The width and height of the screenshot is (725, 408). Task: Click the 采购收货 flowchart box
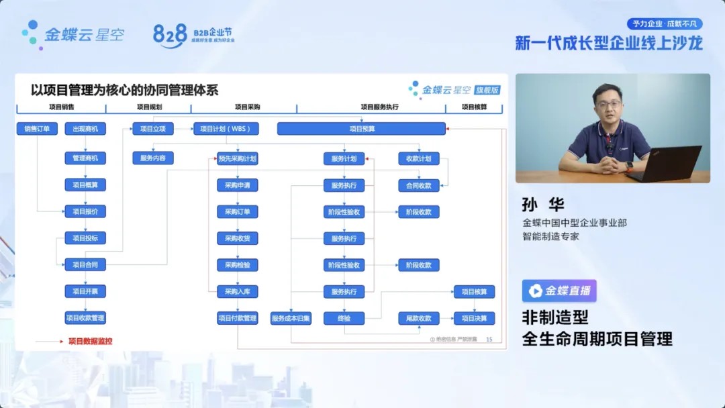(x=238, y=238)
